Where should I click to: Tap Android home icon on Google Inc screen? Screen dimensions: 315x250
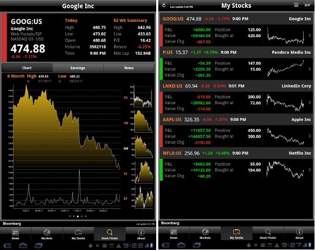[23, 246]
